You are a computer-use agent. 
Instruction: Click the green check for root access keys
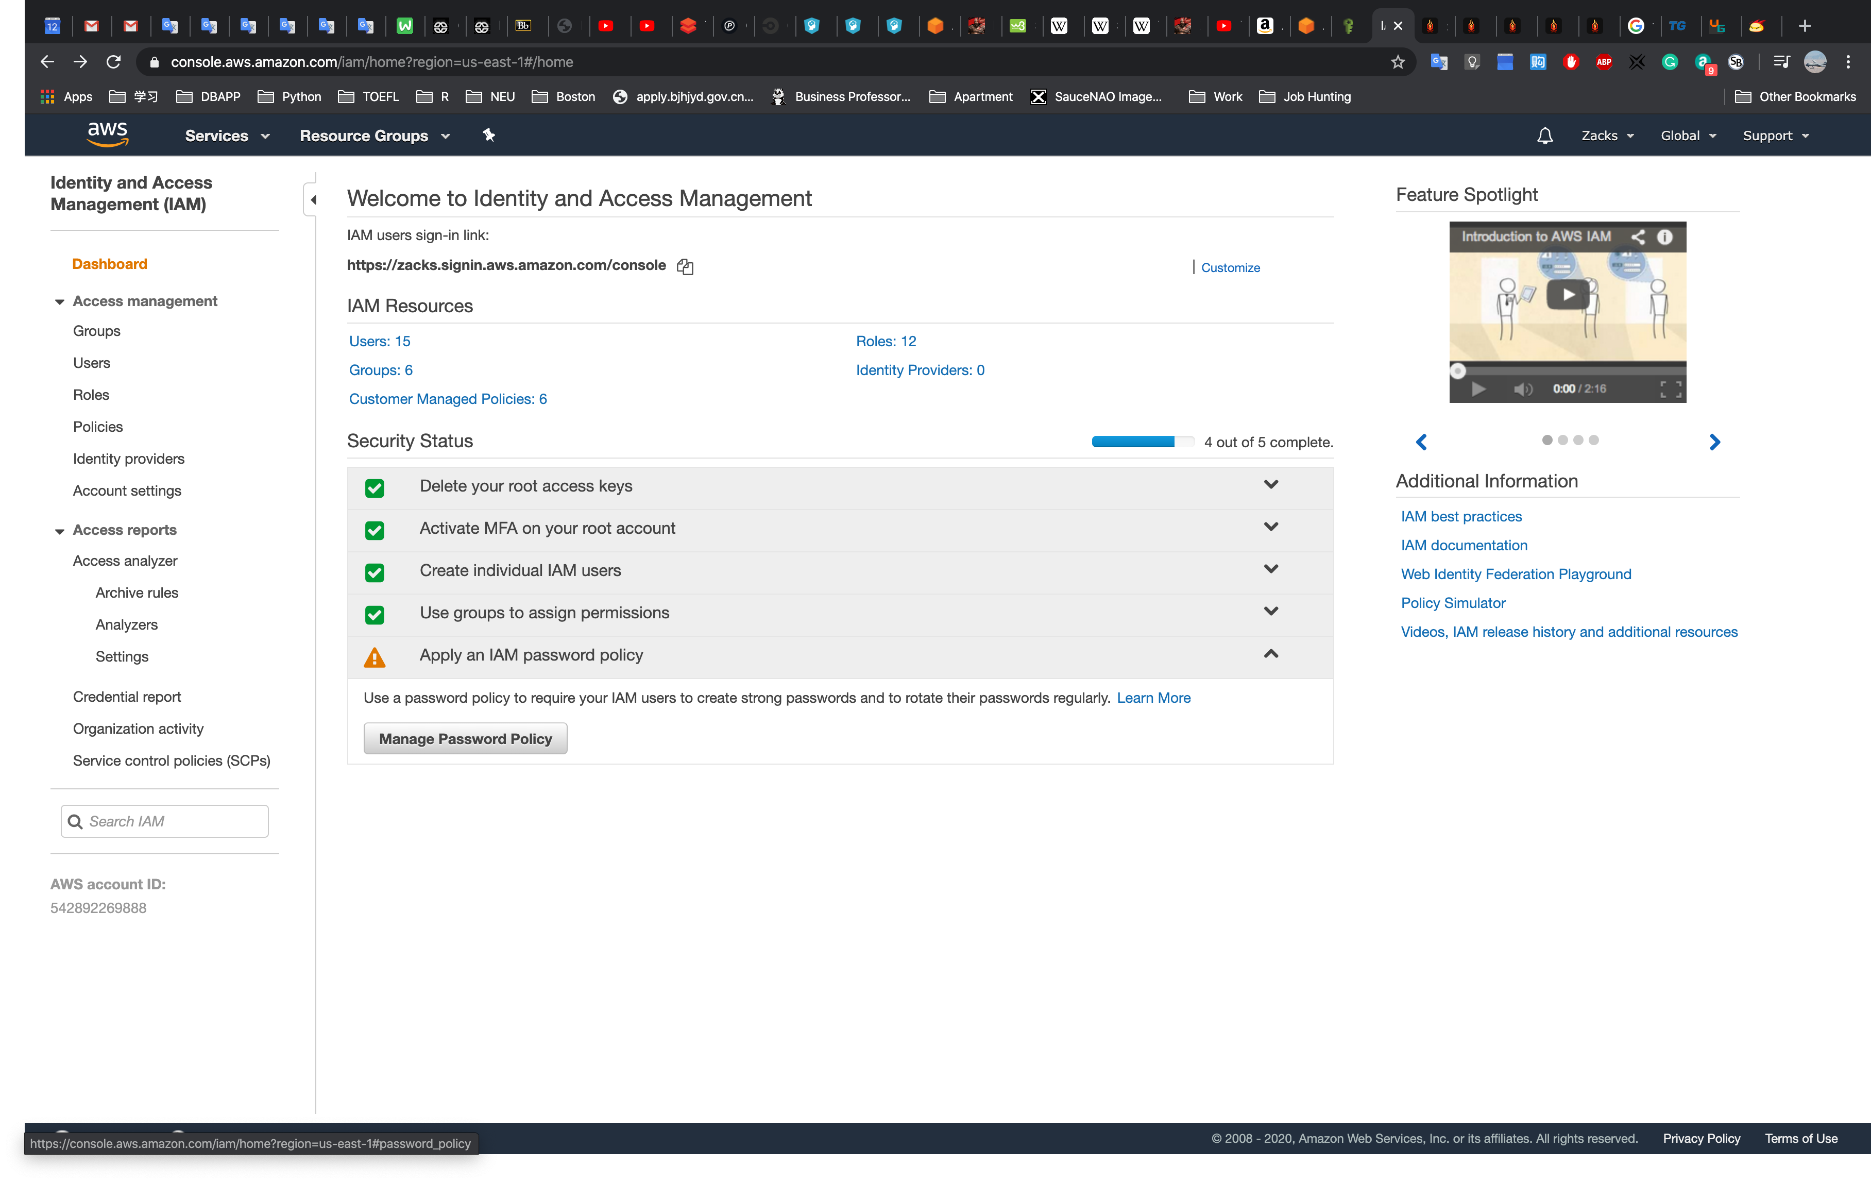click(375, 487)
